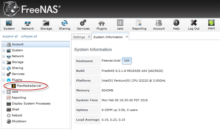The width and height of the screenshot is (220, 130).
Task: Expand the Storage tree node
Action: coord(4,62)
